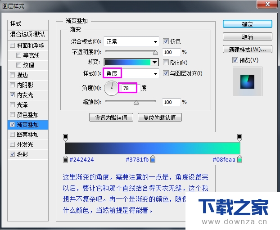Uncheck the 投影 checkbox
Image resolution: width=280 pixels, height=230 pixels.
point(12,154)
